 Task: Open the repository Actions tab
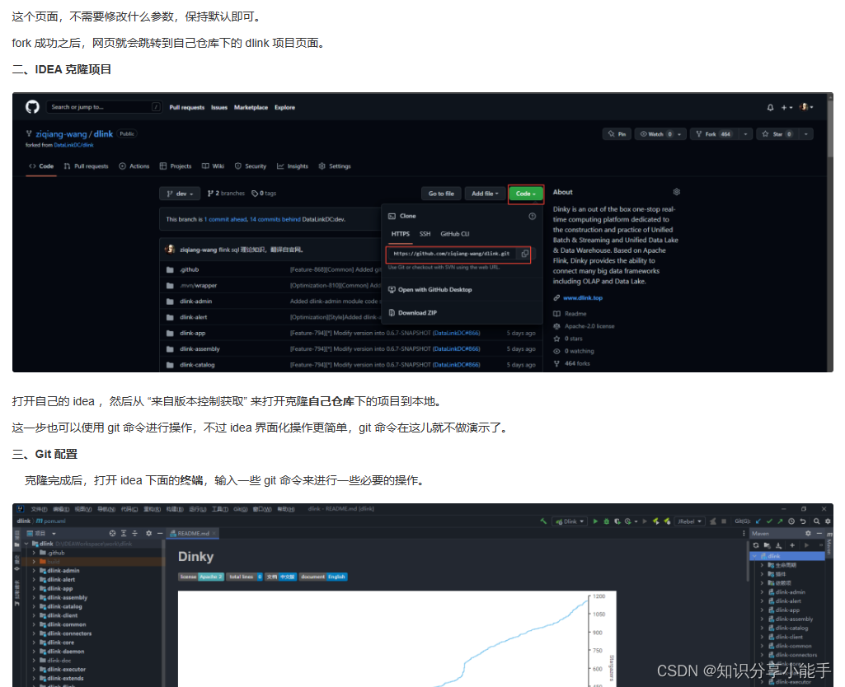[x=134, y=166]
